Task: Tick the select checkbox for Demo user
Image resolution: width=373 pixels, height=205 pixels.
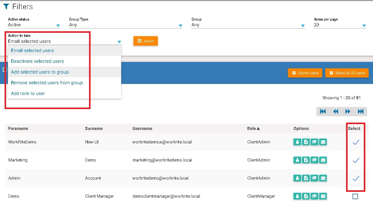Action: [355, 196]
